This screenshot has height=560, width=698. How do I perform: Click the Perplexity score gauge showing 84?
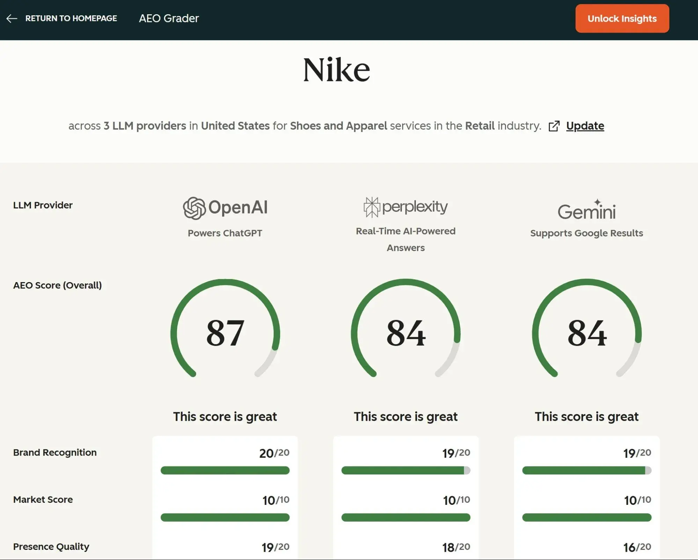click(405, 333)
